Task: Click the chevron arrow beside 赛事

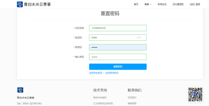Action: pos(151,4)
